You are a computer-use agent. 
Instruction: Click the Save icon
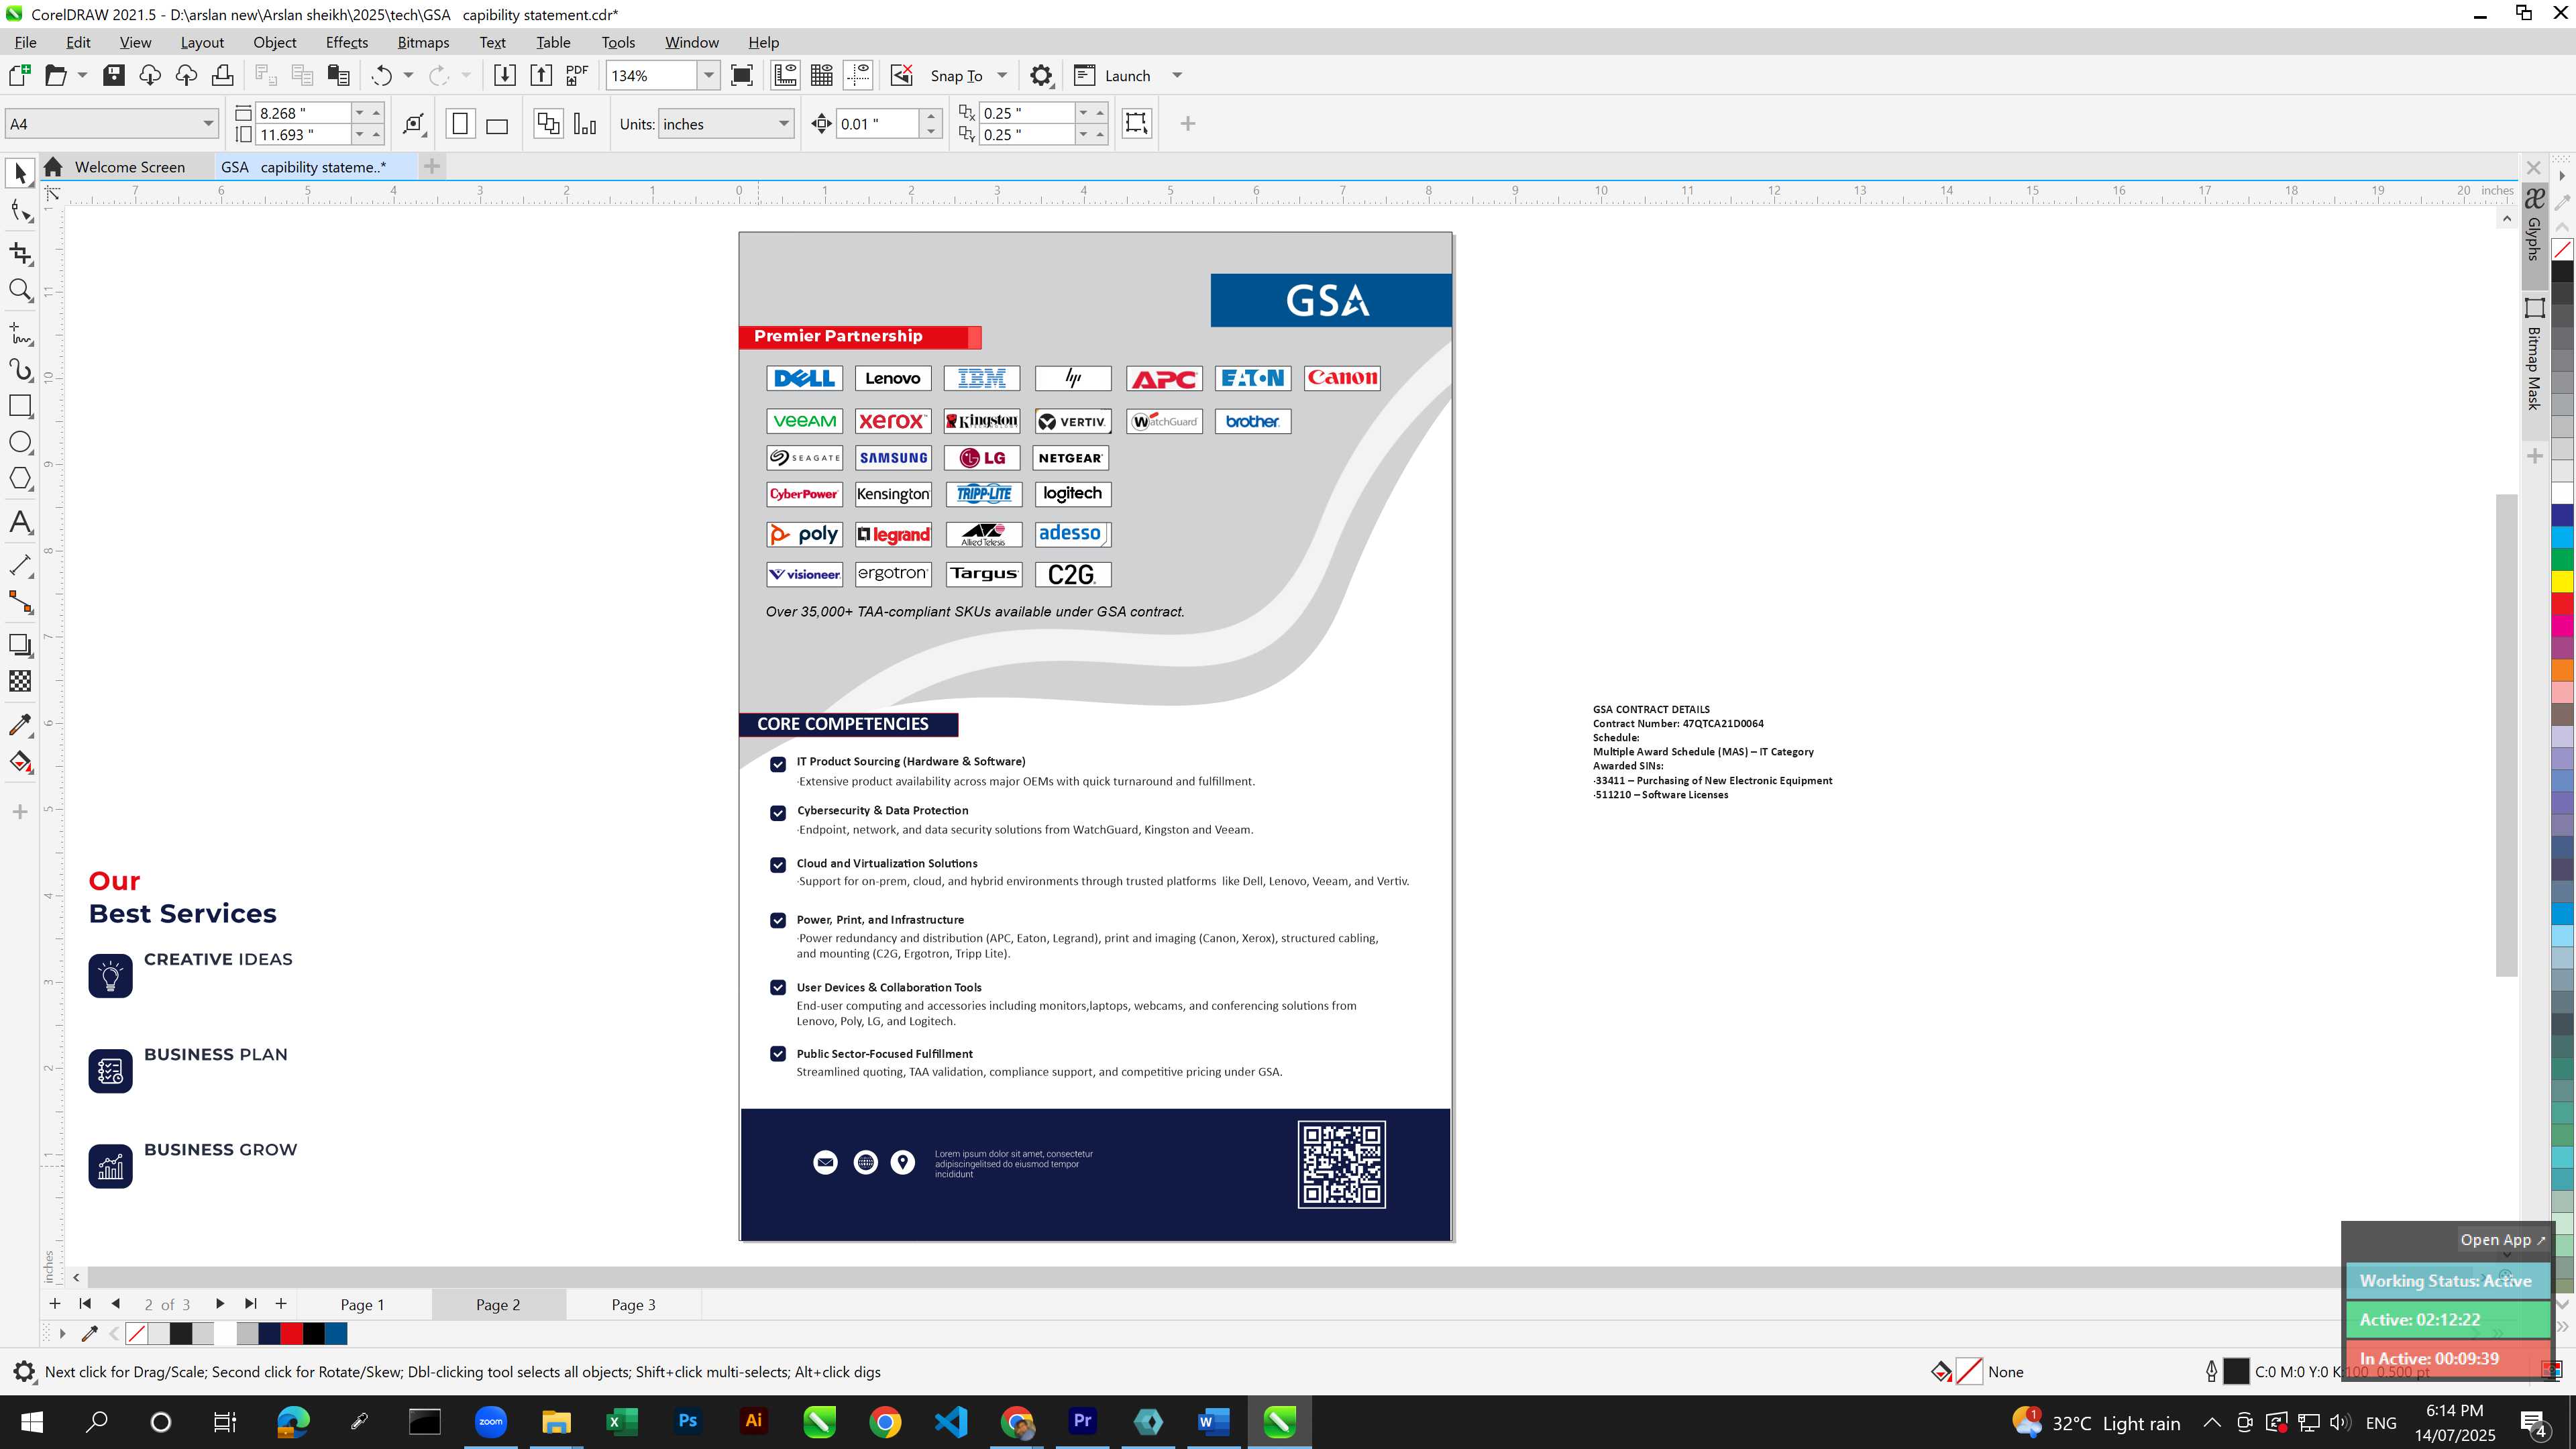[114, 75]
